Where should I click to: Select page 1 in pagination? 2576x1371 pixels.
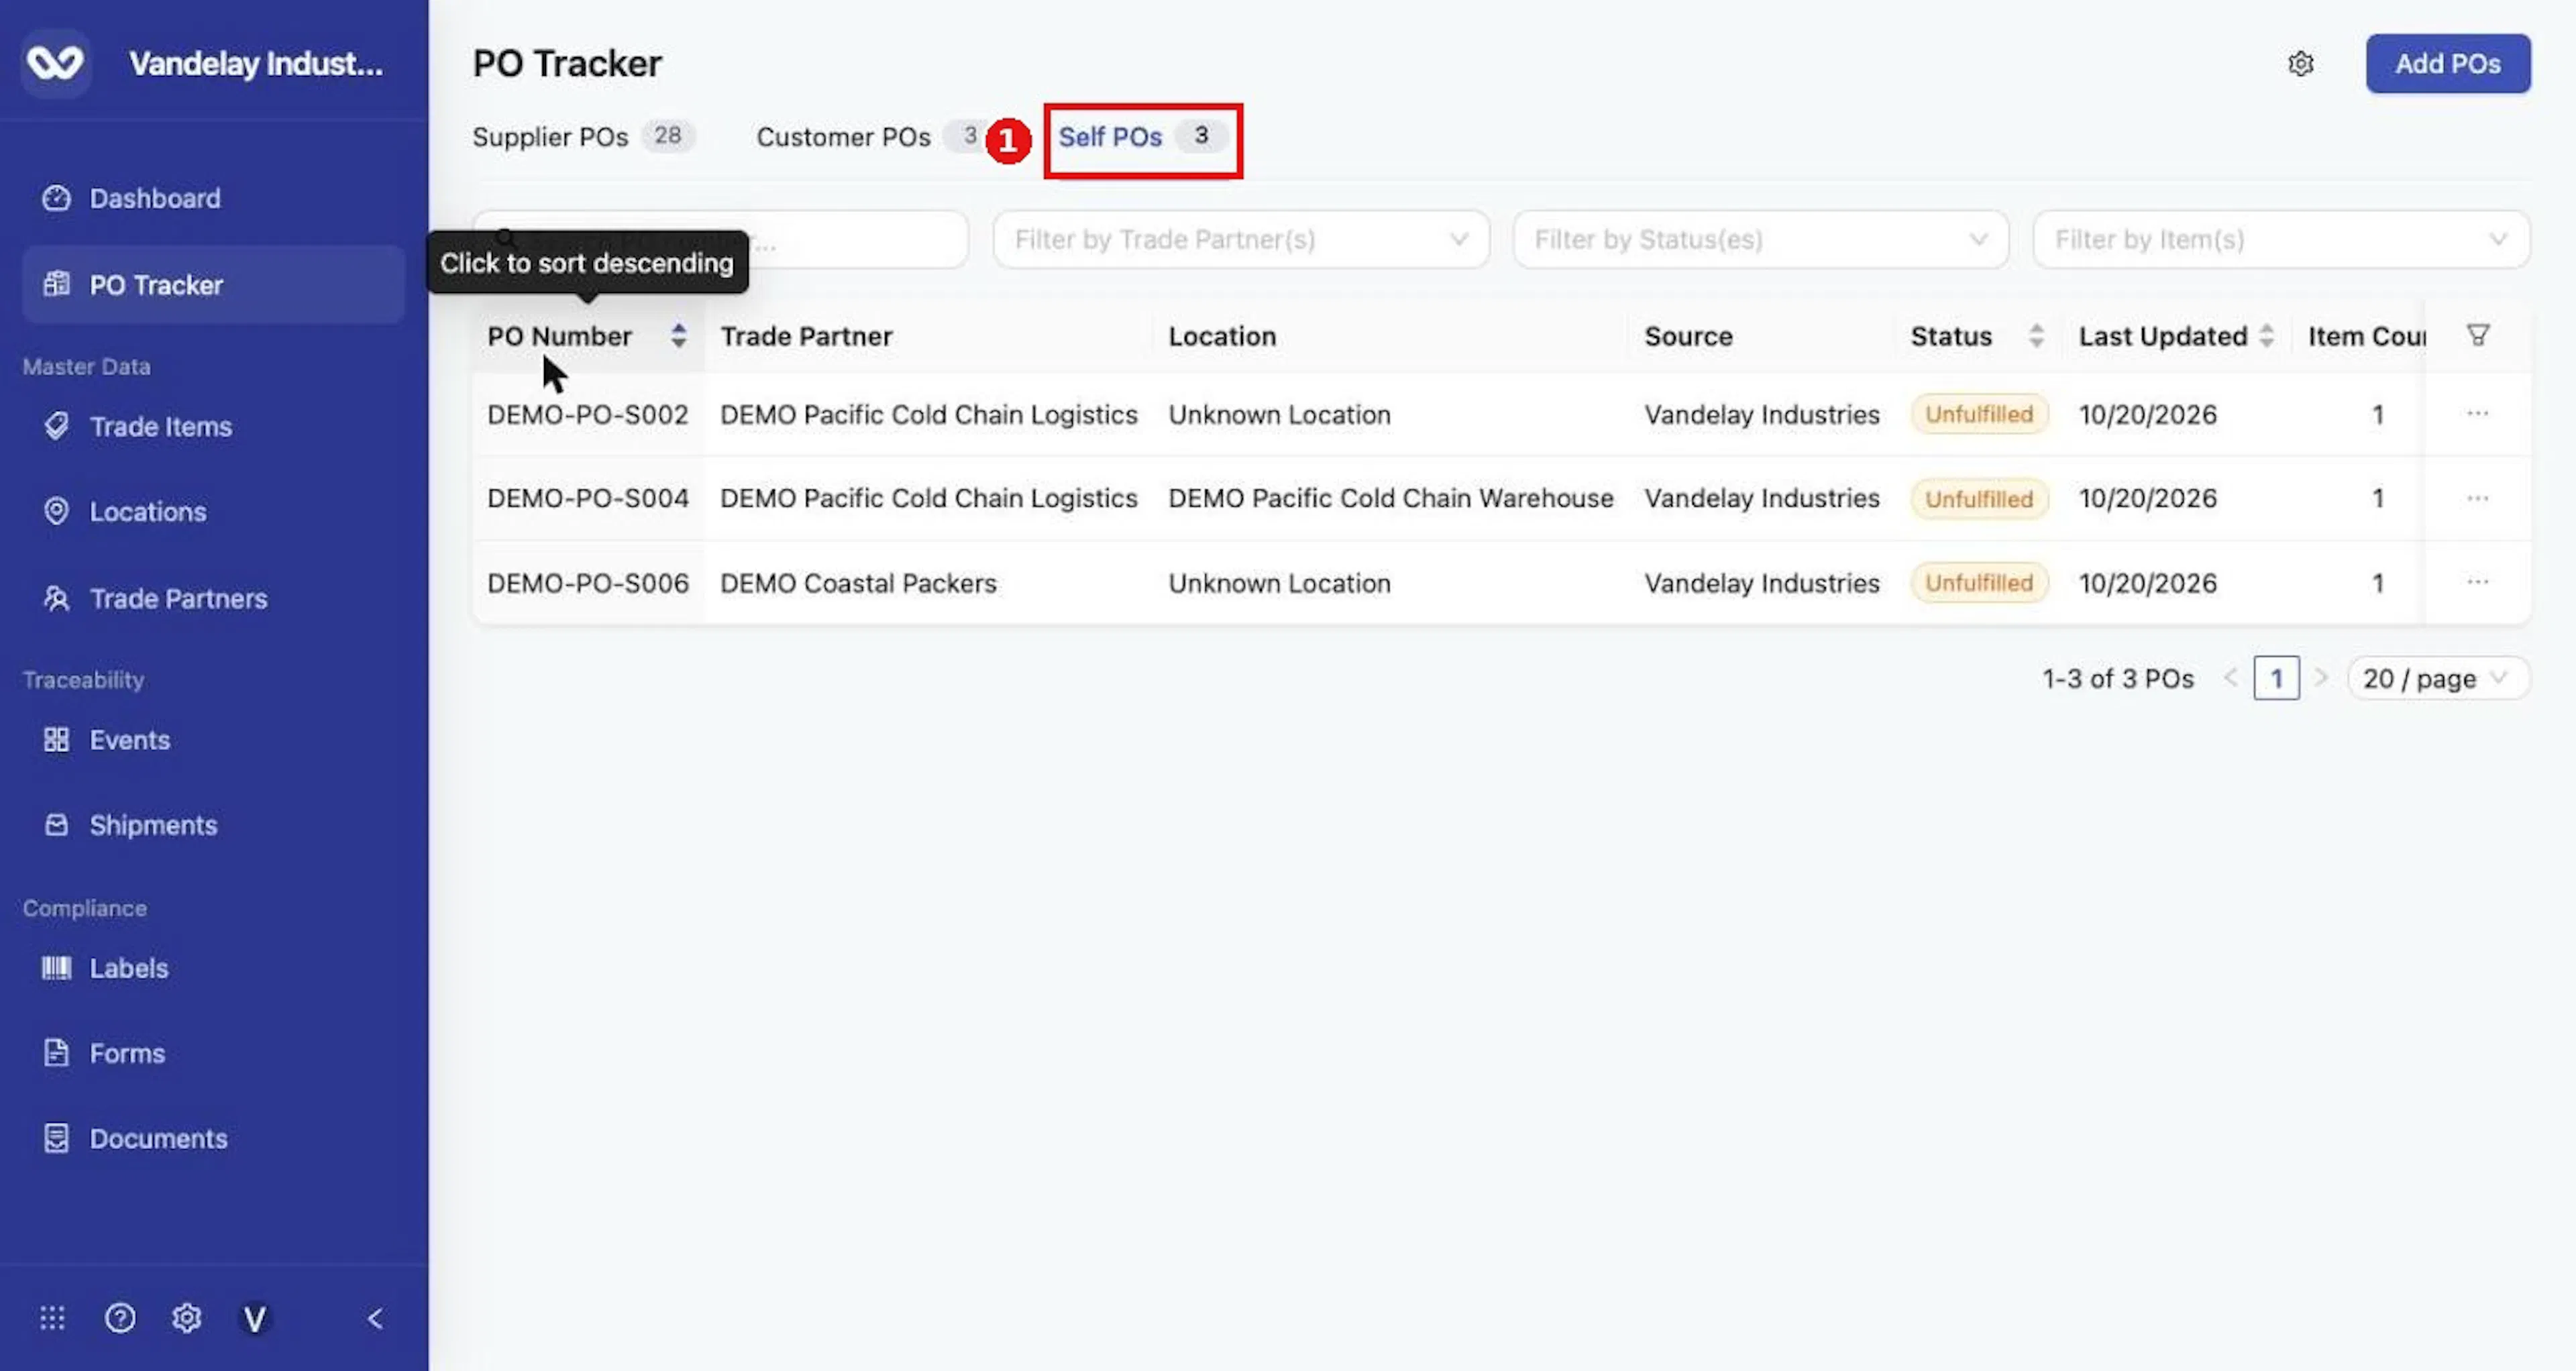(2276, 678)
